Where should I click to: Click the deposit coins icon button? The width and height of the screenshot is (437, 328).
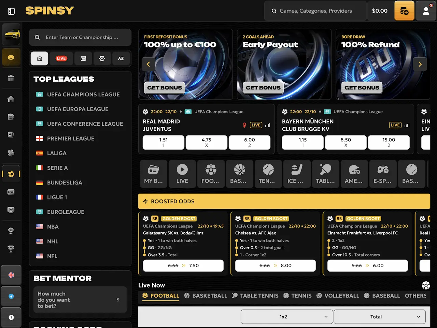(404, 11)
